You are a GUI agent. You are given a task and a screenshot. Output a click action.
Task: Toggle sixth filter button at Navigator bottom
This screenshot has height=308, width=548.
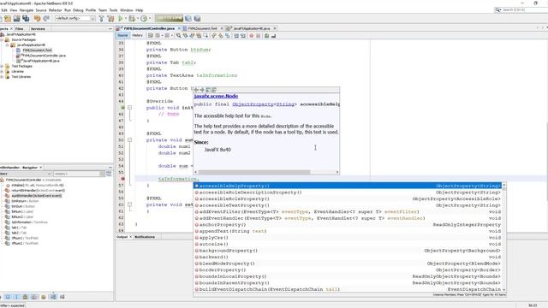coord(53,297)
